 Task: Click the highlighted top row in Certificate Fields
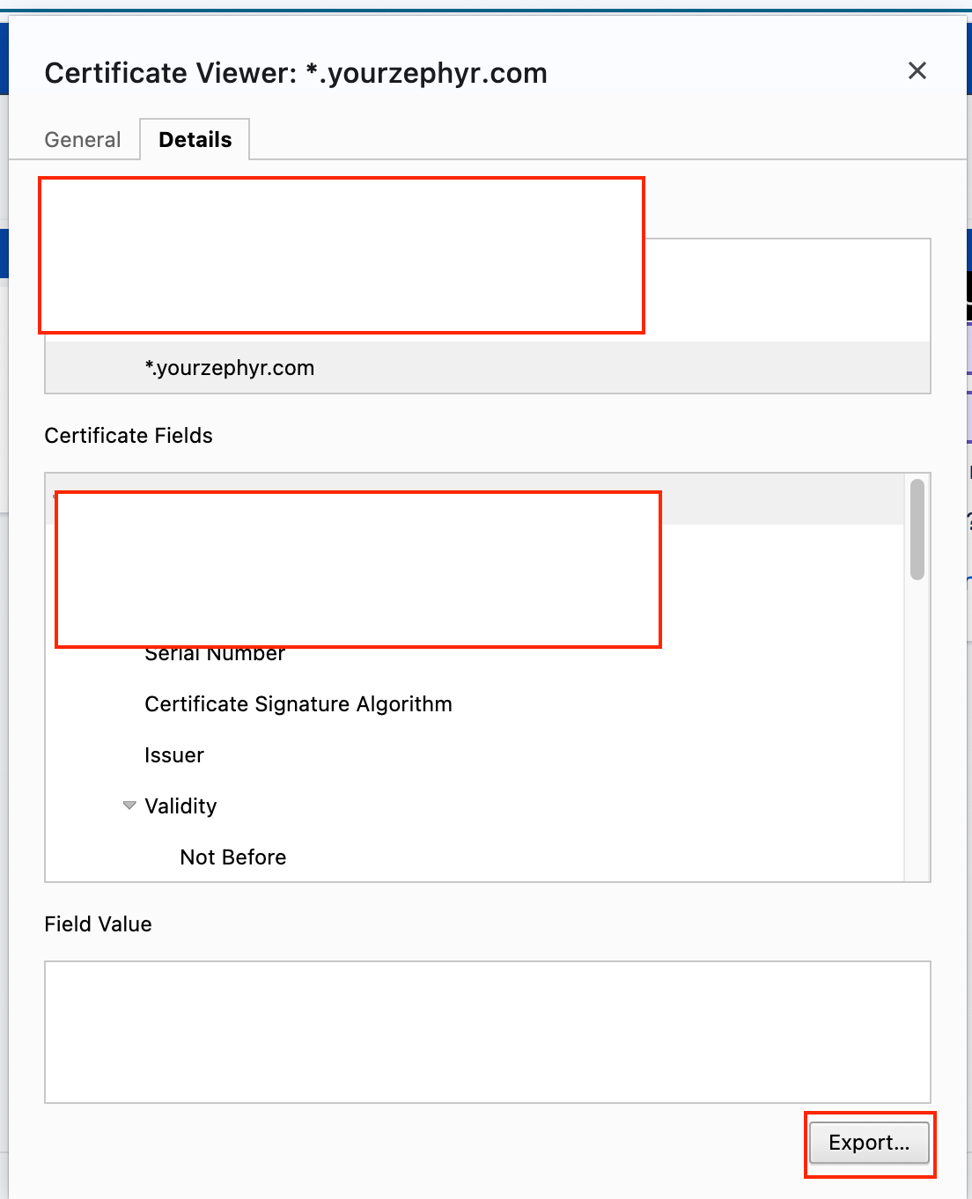(x=782, y=499)
